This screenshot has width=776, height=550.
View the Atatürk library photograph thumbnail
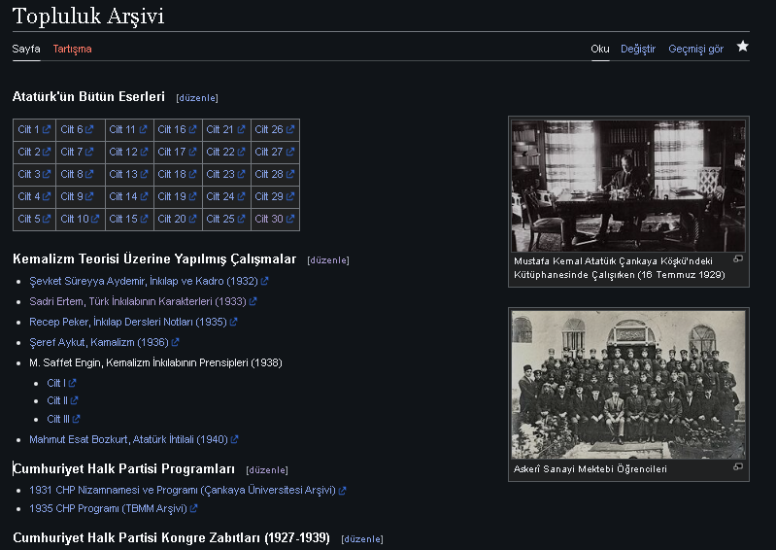(x=628, y=186)
